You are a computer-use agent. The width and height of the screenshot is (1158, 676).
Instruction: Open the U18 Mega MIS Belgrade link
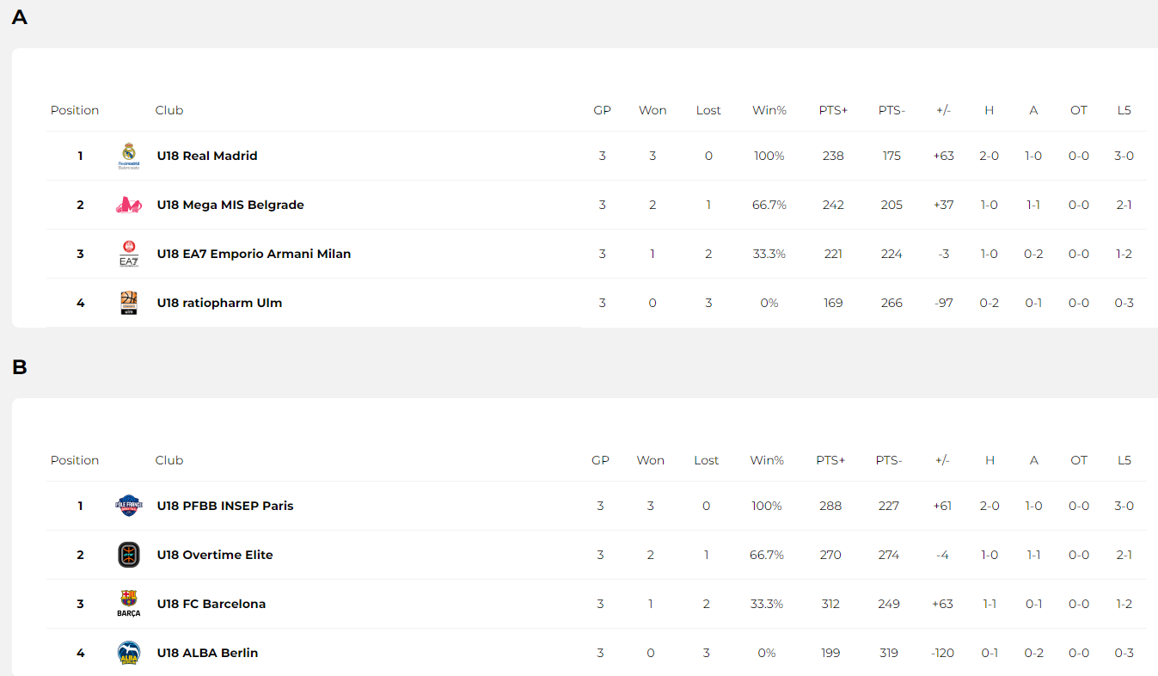point(230,205)
